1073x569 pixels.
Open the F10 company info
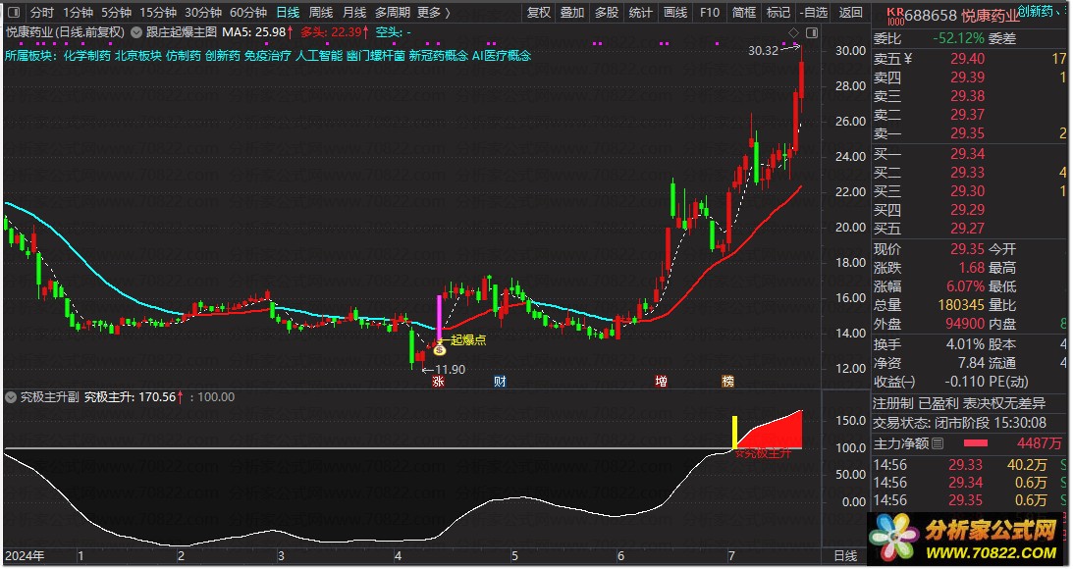click(710, 13)
